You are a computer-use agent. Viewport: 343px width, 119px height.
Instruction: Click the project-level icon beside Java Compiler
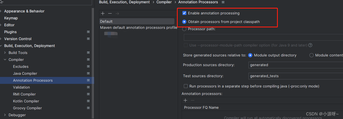88,73
